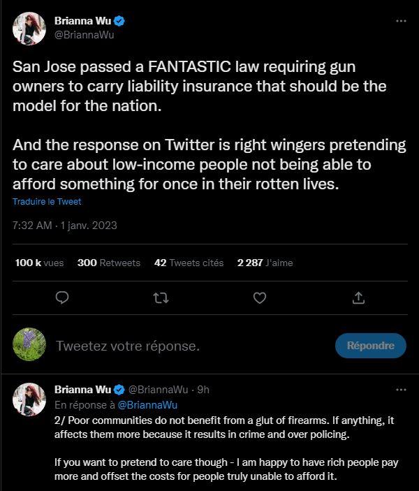Image resolution: width=419 pixels, height=491 pixels.
Task: View the 300 Retweets list
Action: pyautogui.click(x=108, y=263)
